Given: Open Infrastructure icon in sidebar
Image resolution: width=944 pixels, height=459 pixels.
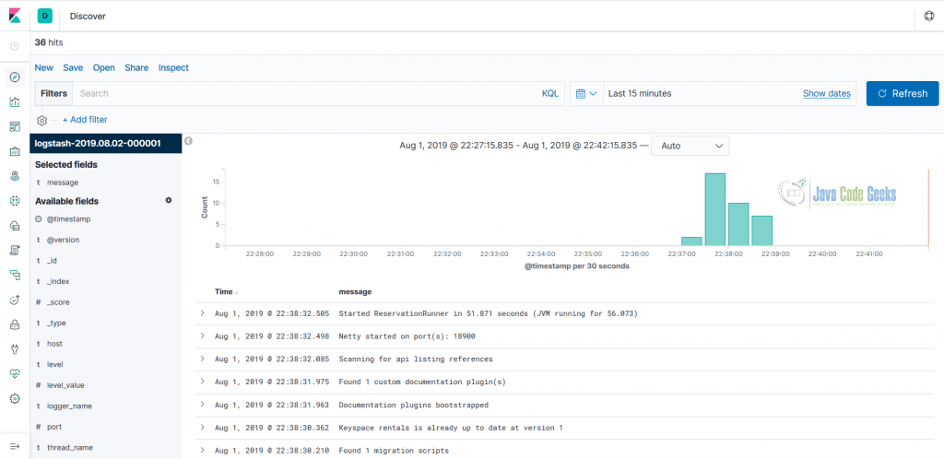Looking at the screenshot, I should click(x=15, y=226).
